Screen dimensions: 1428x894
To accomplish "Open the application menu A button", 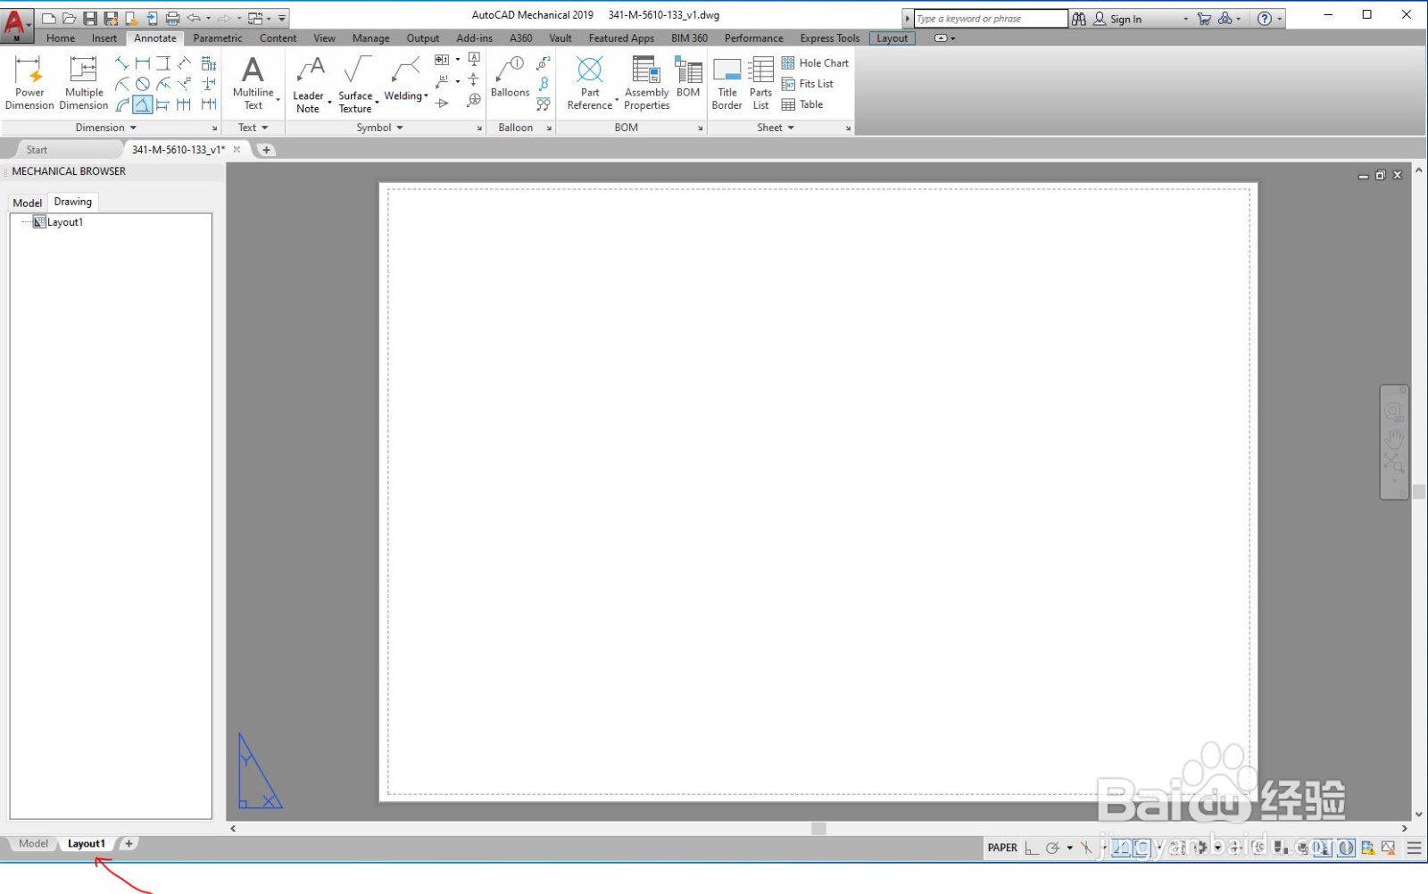I will coord(16,24).
